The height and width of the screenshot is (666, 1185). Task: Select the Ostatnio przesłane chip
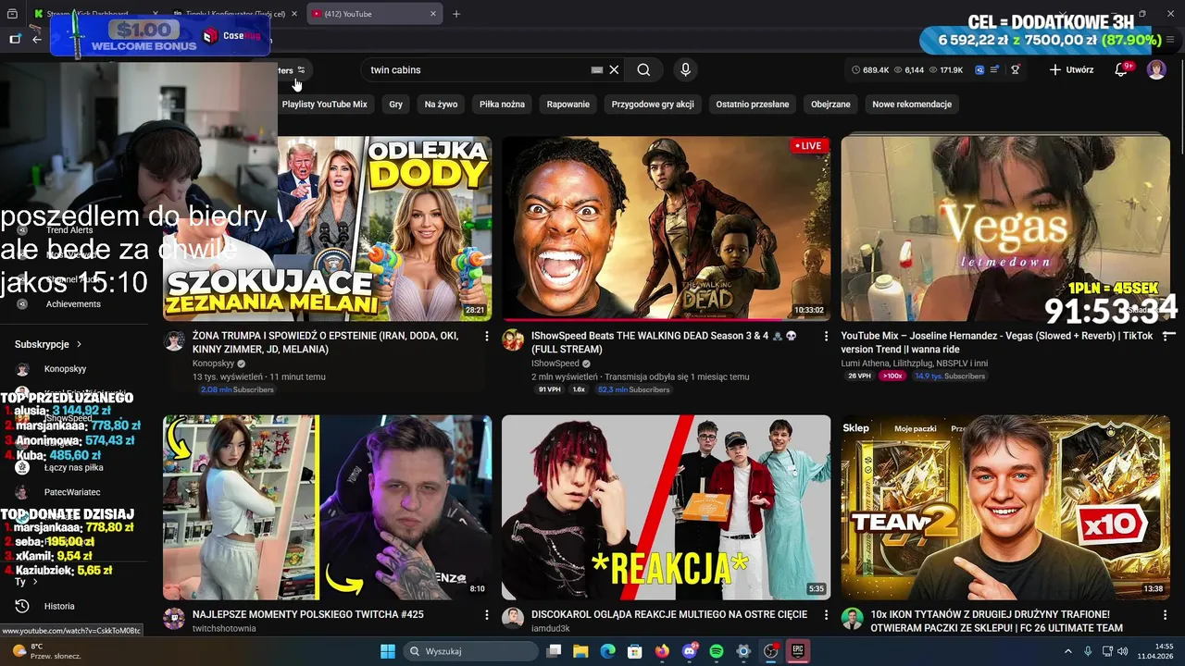click(x=753, y=105)
